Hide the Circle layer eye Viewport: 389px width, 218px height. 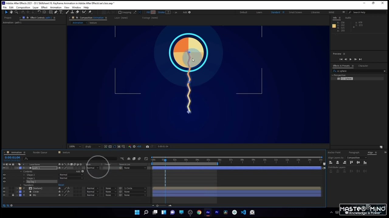(4, 192)
